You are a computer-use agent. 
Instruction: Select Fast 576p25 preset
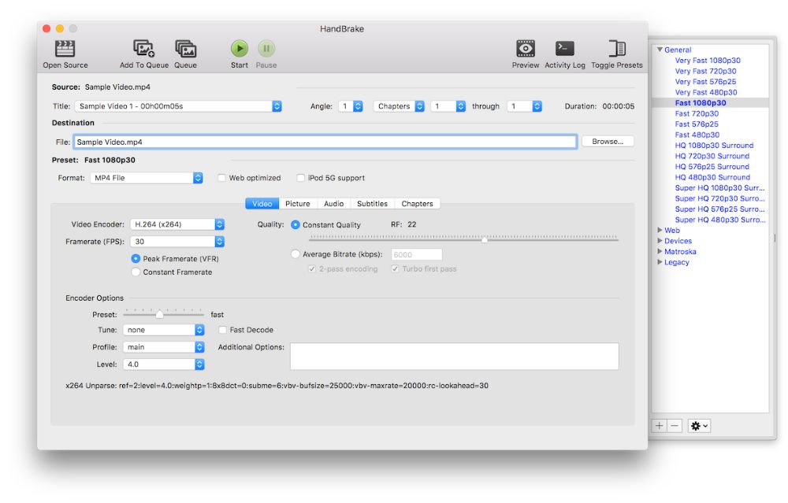697,124
